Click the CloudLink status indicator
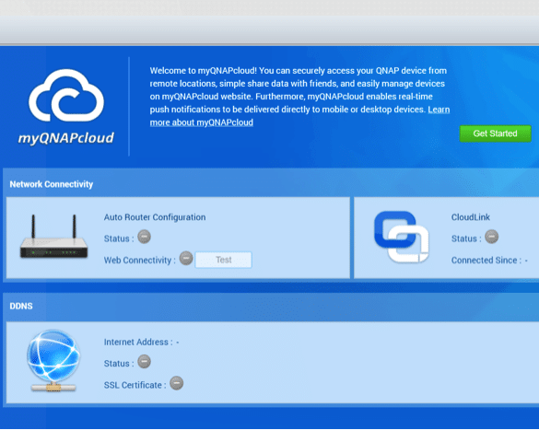 point(492,237)
